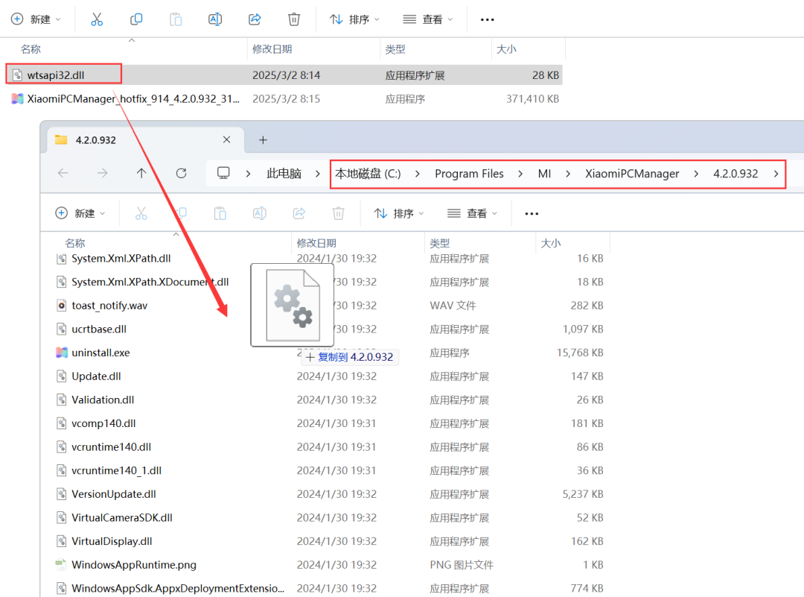804x597 pixels.
Task: Open the 新建 menu in the front window
Action: click(80, 213)
